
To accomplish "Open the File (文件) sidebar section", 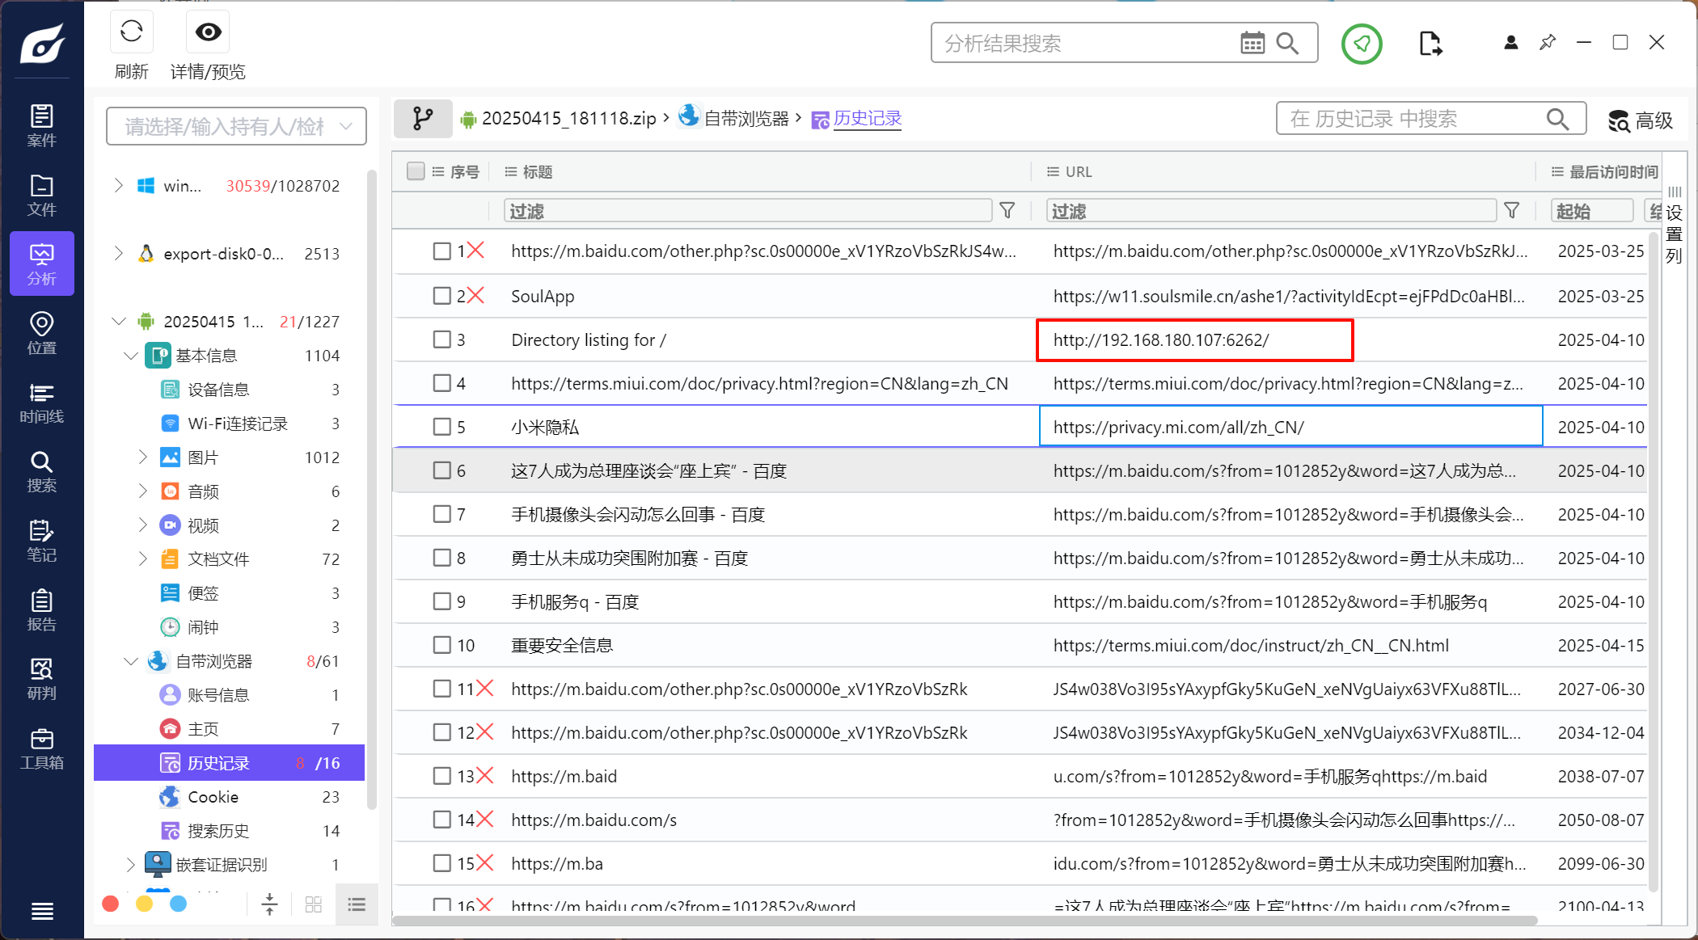I will [x=42, y=196].
